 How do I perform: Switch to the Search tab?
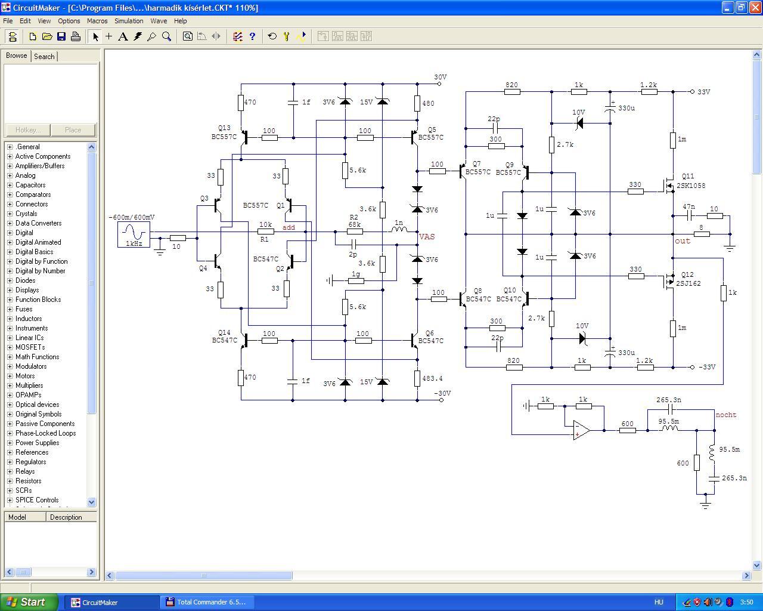44,57
